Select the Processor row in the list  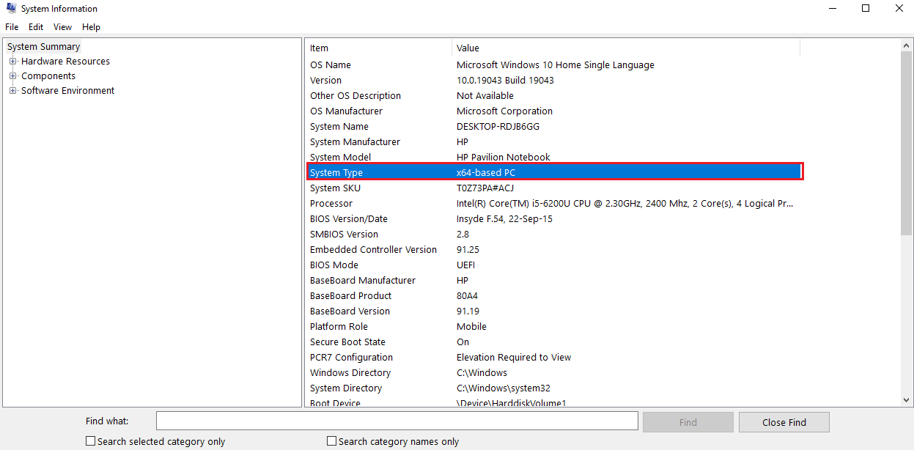point(331,204)
